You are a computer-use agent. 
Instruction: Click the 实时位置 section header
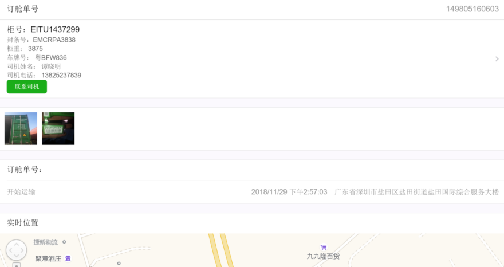click(23, 223)
